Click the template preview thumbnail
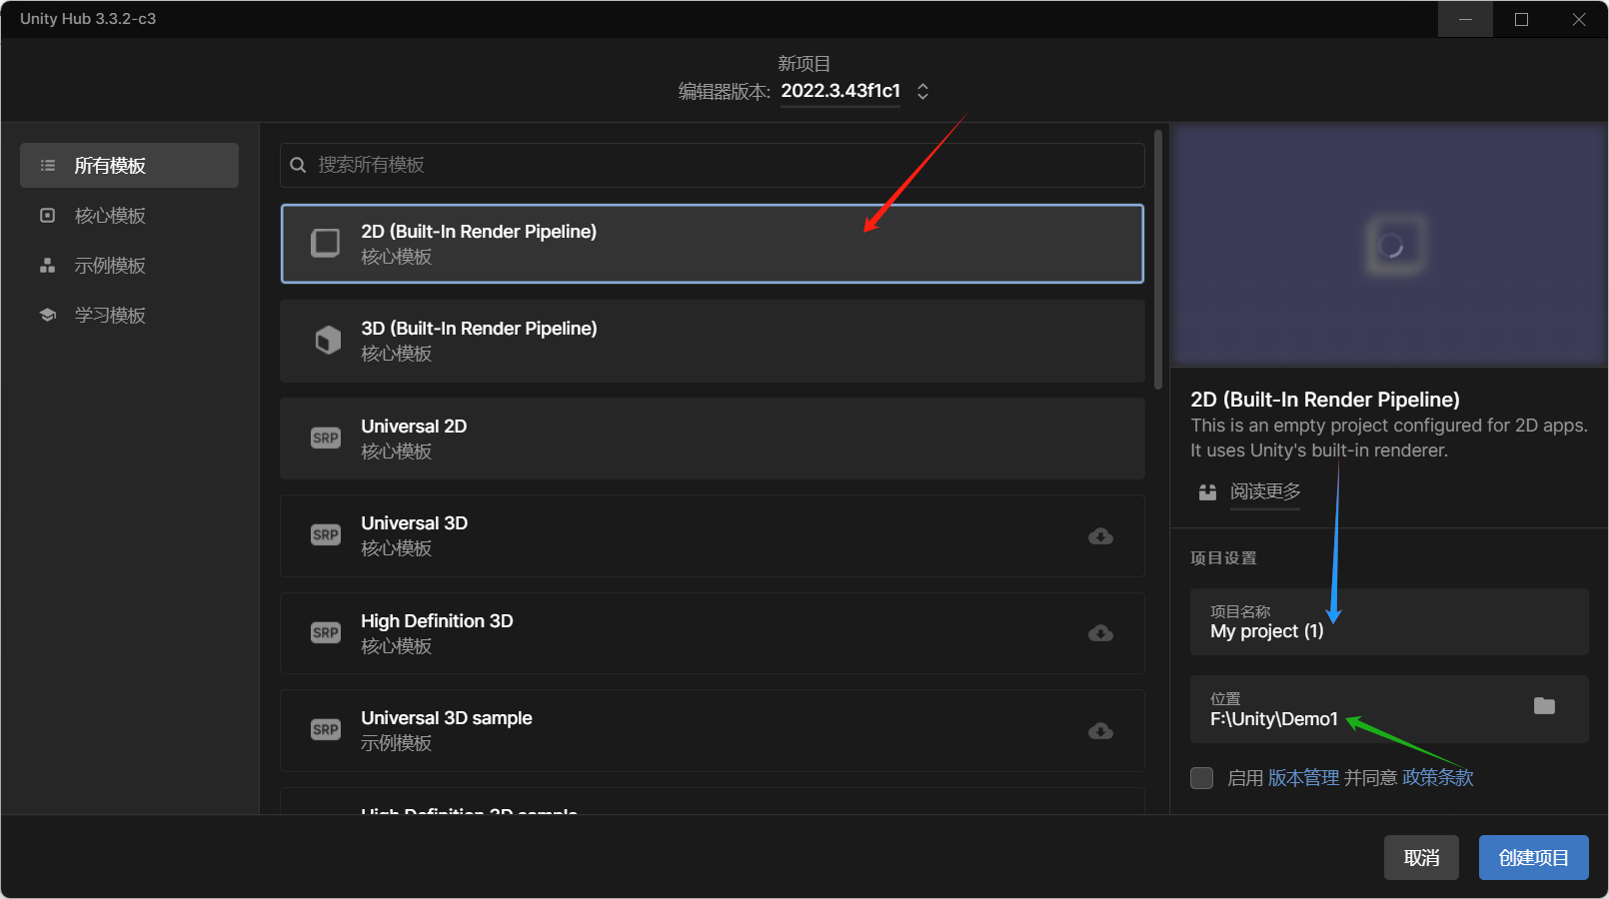Image resolution: width=1609 pixels, height=899 pixels. point(1389,245)
